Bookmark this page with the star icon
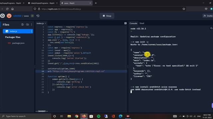Image resolution: width=213 pixels, height=119 pixels. pyautogui.click(x=184, y=9)
